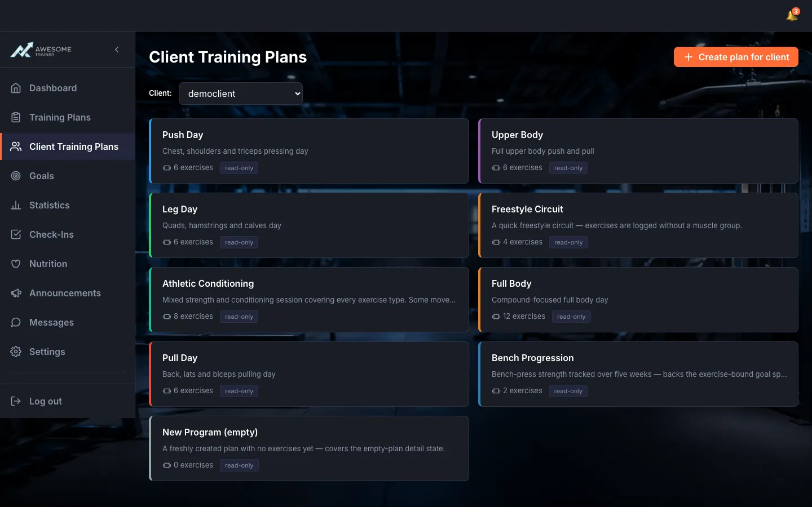This screenshot has height=507, width=812.
Task: Open the Full Body plan title
Action: pyautogui.click(x=511, y=283)
